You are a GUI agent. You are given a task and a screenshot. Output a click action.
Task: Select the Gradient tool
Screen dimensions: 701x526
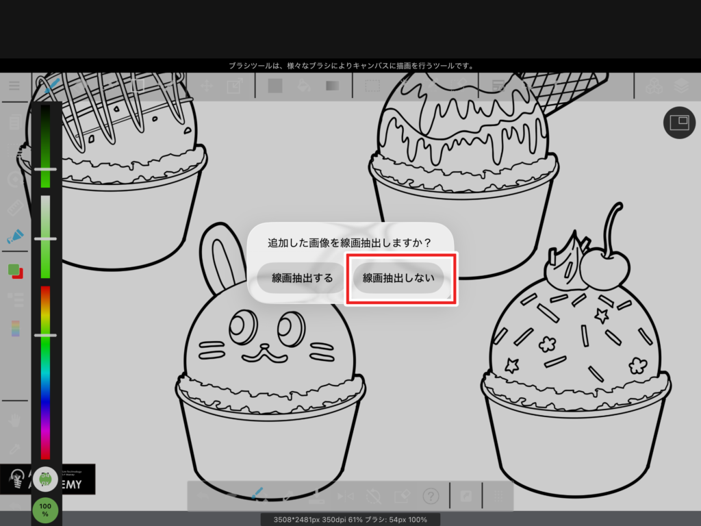[x=333, y=86]
